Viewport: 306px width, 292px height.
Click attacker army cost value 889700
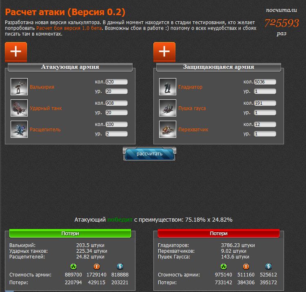pos(73,274)
